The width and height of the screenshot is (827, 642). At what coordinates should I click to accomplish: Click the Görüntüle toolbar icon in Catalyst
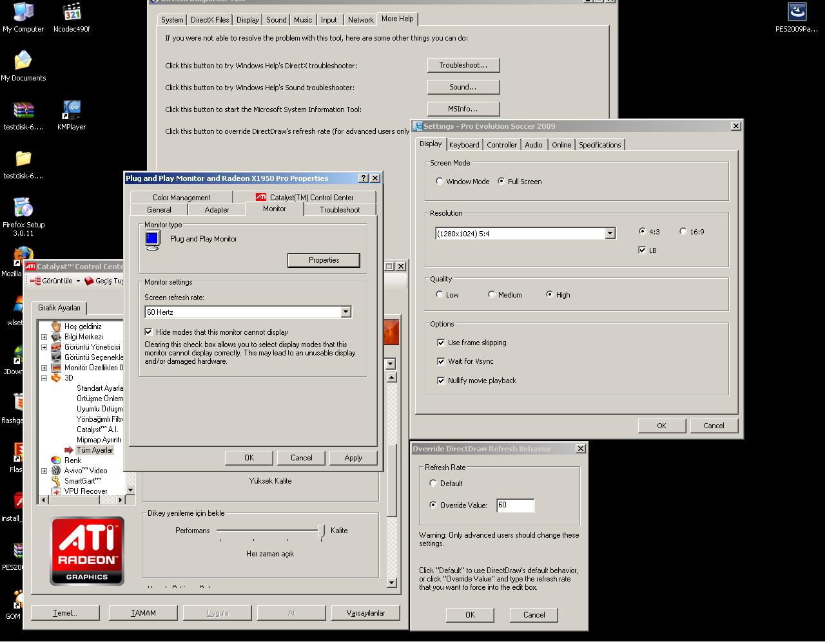(35, 281)
